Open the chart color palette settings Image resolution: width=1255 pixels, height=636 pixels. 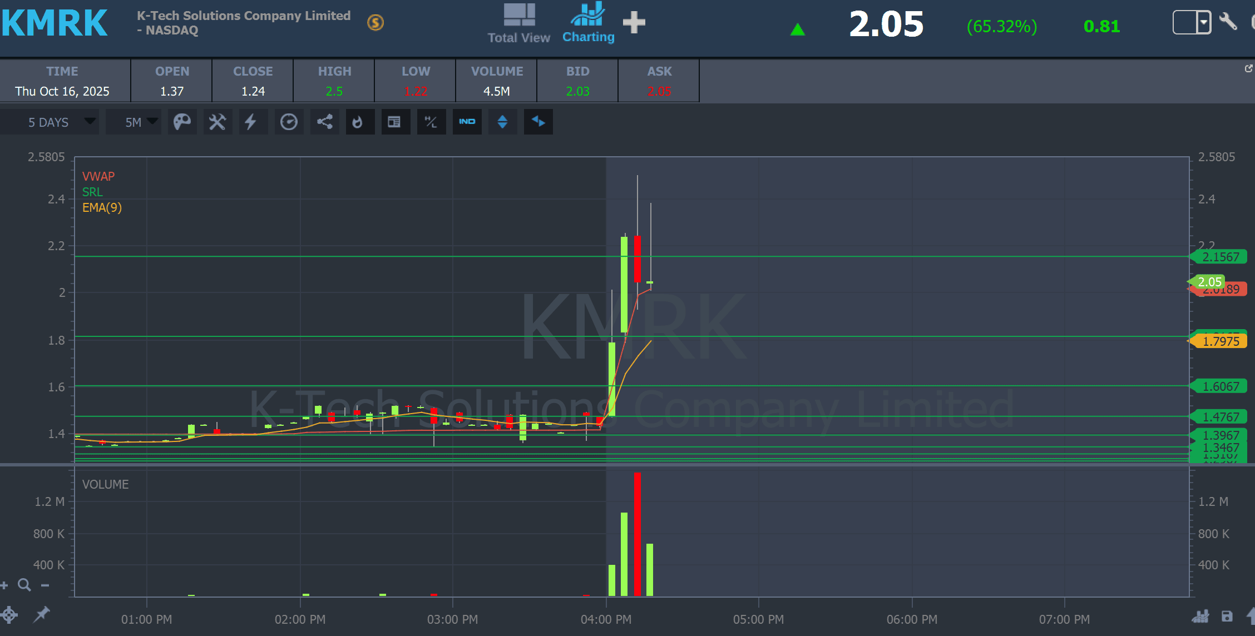point(182,122)
